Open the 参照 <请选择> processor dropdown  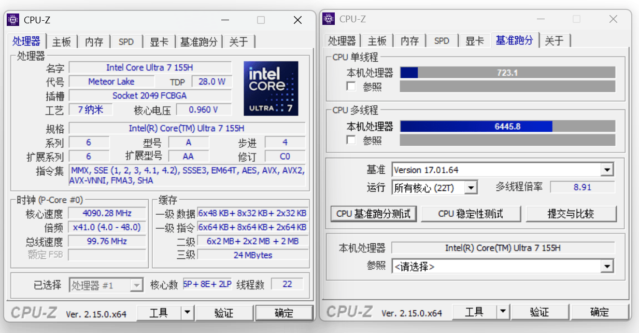pyautogui.click(x=607, y=267)
